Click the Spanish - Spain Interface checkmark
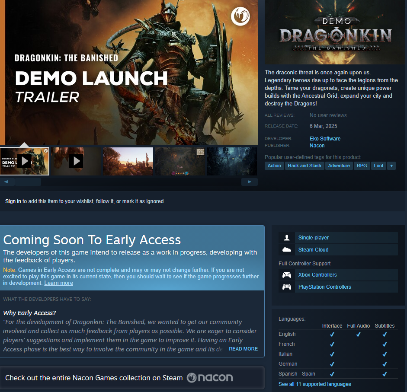The height and width of the screenshot is (392, 407). [332, 374]
